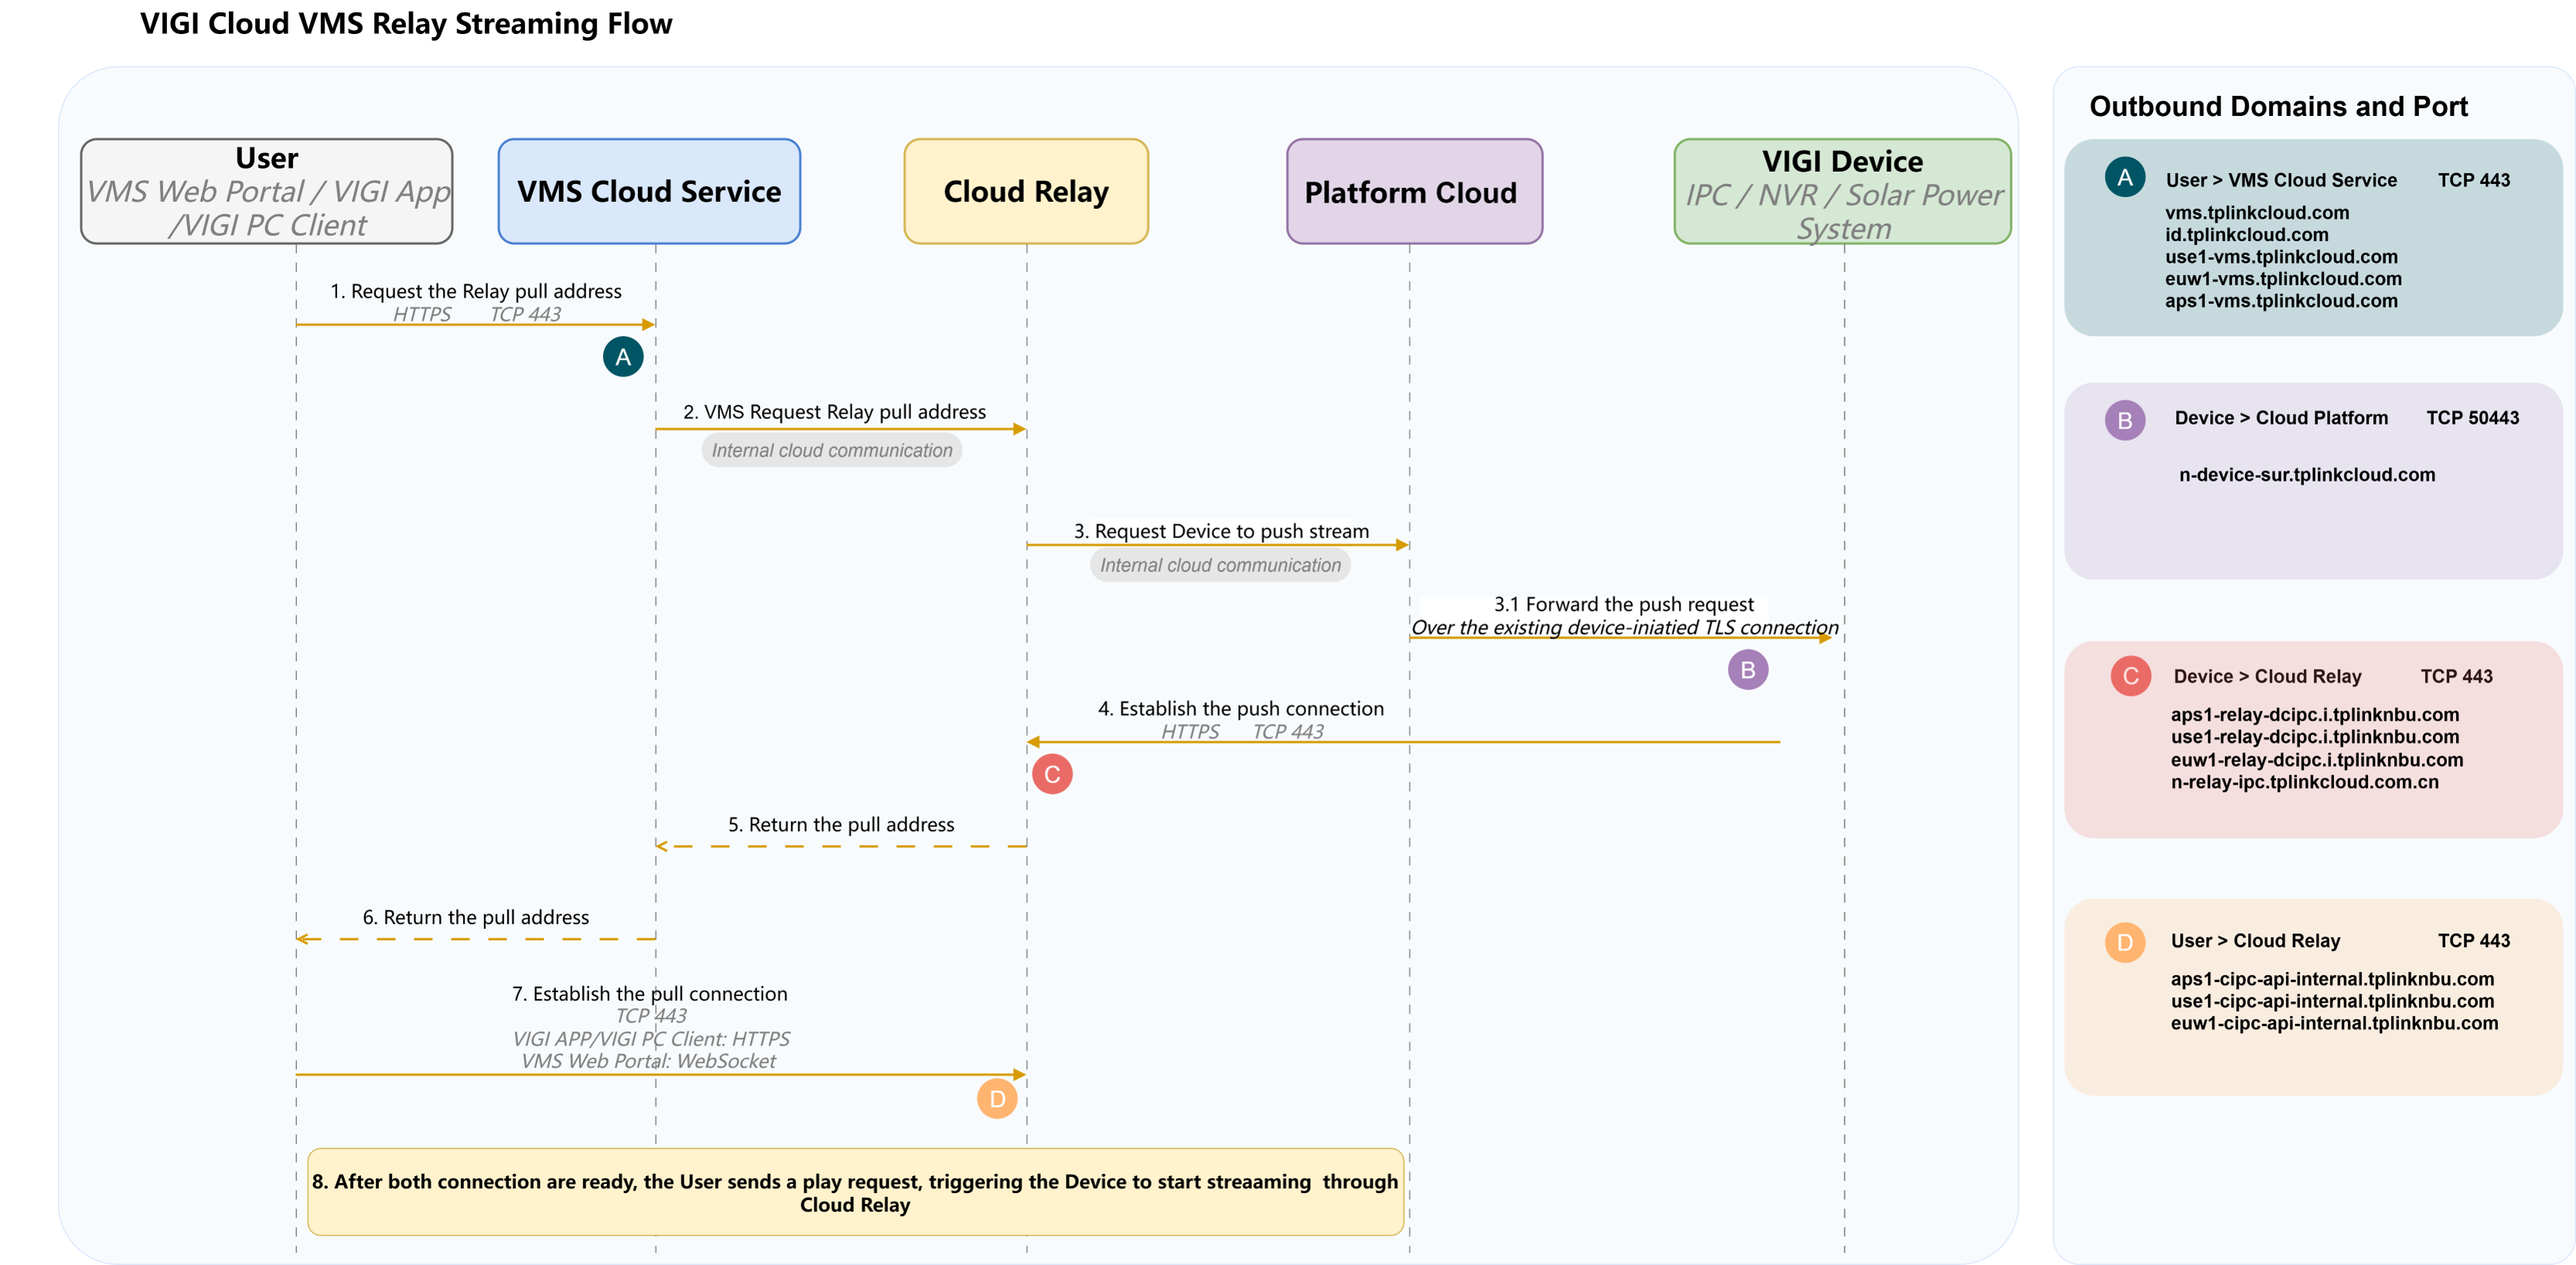Click the red C marker under Cloud Relay arrow
The height and width of the screenshot is (1265, 2576).
point(1052,774)
